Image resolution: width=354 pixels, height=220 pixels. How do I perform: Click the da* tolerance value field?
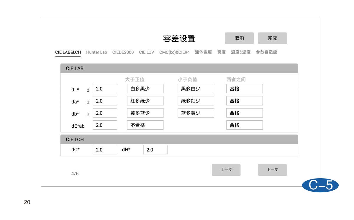(105, 101)
